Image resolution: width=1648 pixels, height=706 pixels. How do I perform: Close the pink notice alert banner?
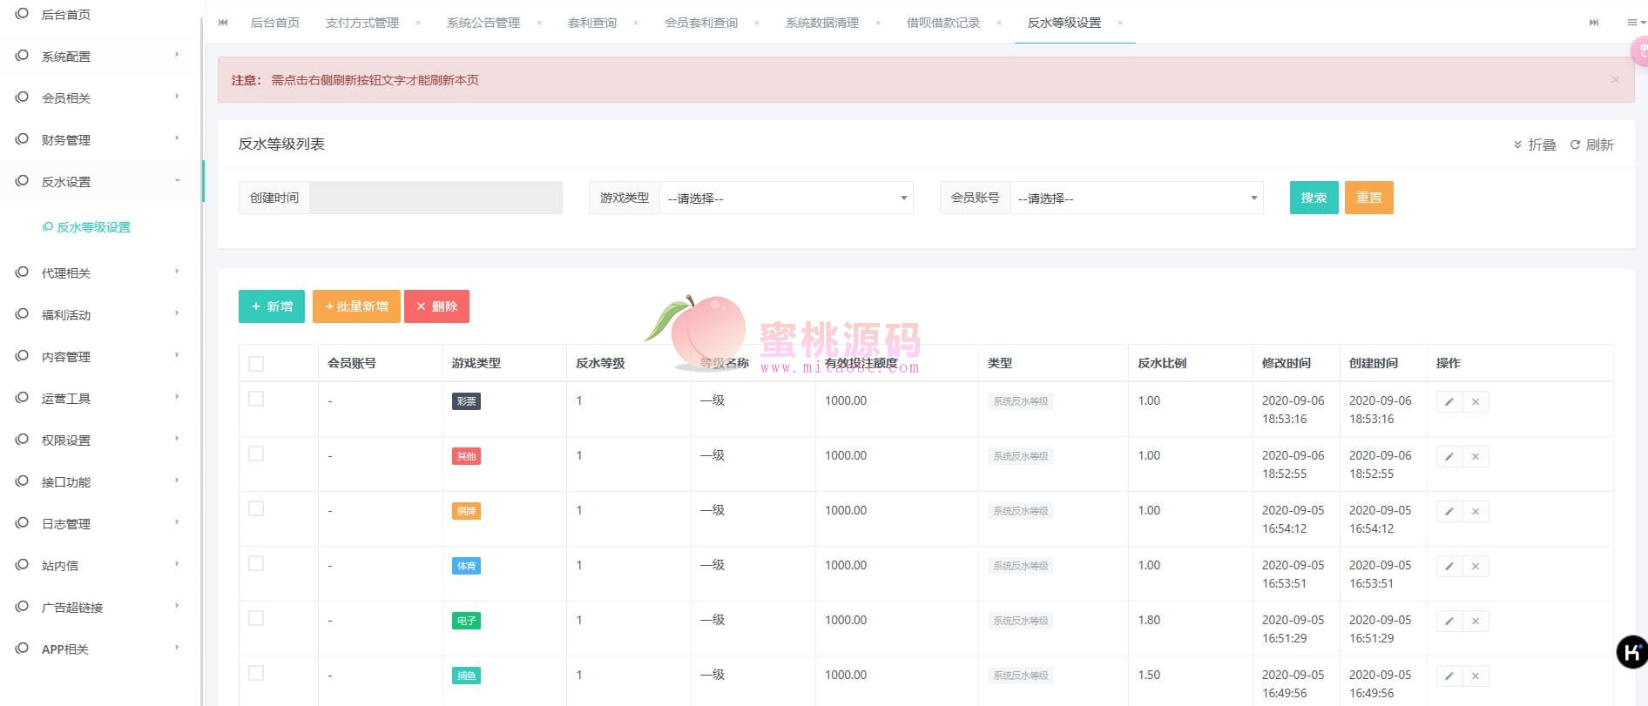pyautogui.click(x=1615, y=80)
